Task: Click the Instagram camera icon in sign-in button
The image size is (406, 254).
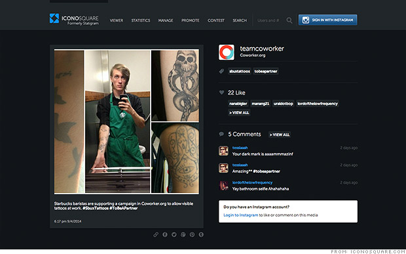Action: [306, 20]
